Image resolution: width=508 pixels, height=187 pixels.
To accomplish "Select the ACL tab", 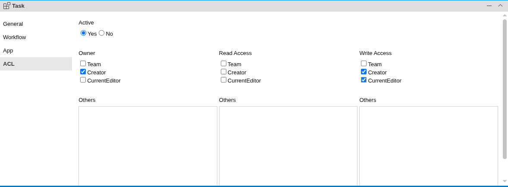I will point(9,64).
